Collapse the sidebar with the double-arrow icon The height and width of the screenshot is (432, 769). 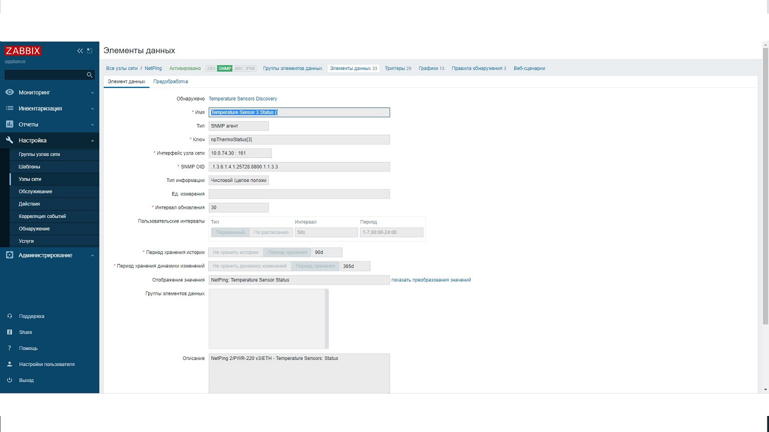point(80,50)
